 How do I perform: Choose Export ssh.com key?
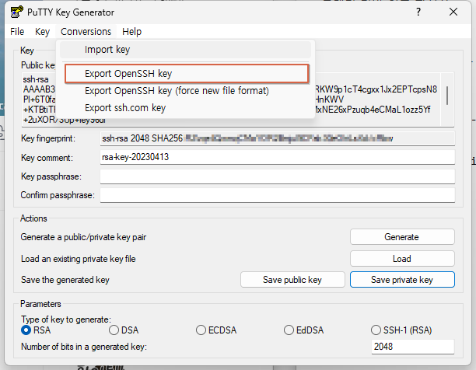185,108
